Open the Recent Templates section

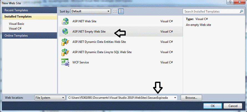29,10
